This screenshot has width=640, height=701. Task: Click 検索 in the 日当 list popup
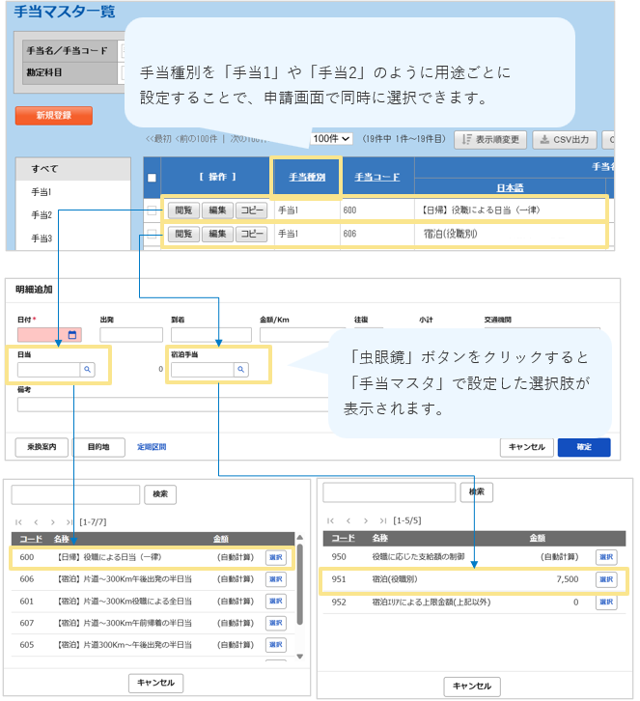[160, 494]
